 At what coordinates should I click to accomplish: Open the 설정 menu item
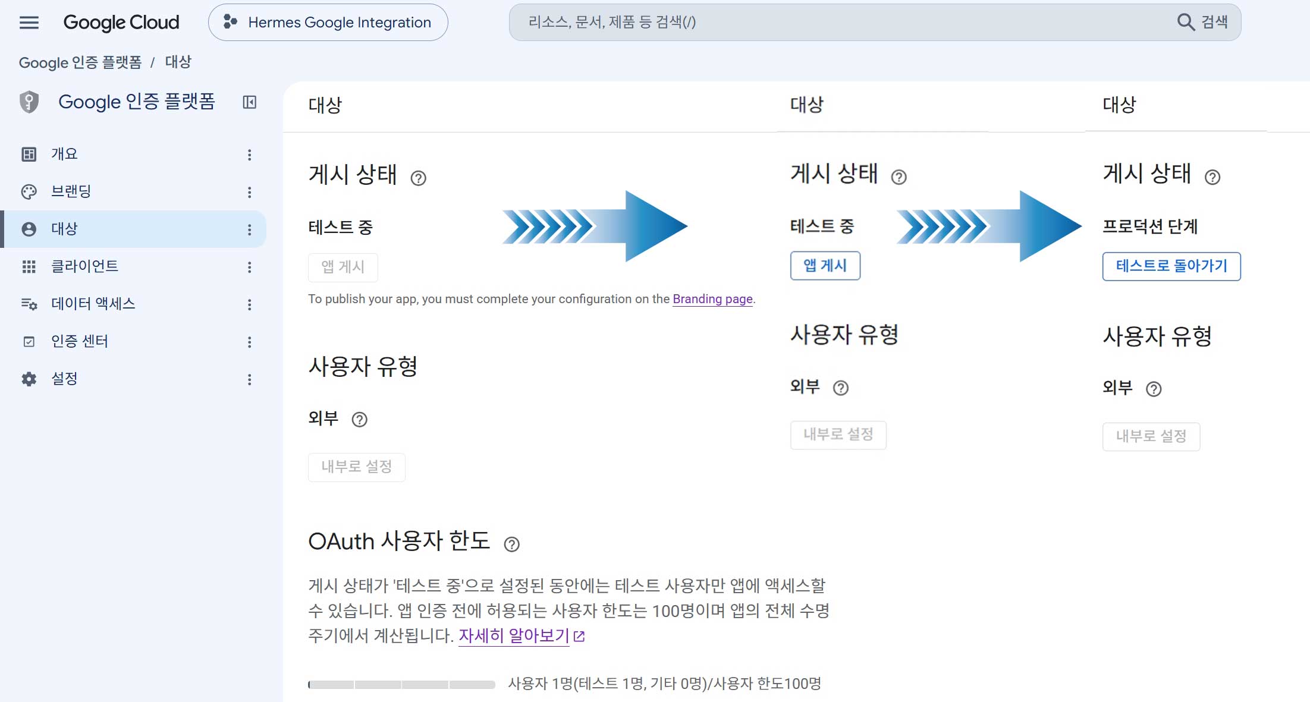click(x=134, y=379)
